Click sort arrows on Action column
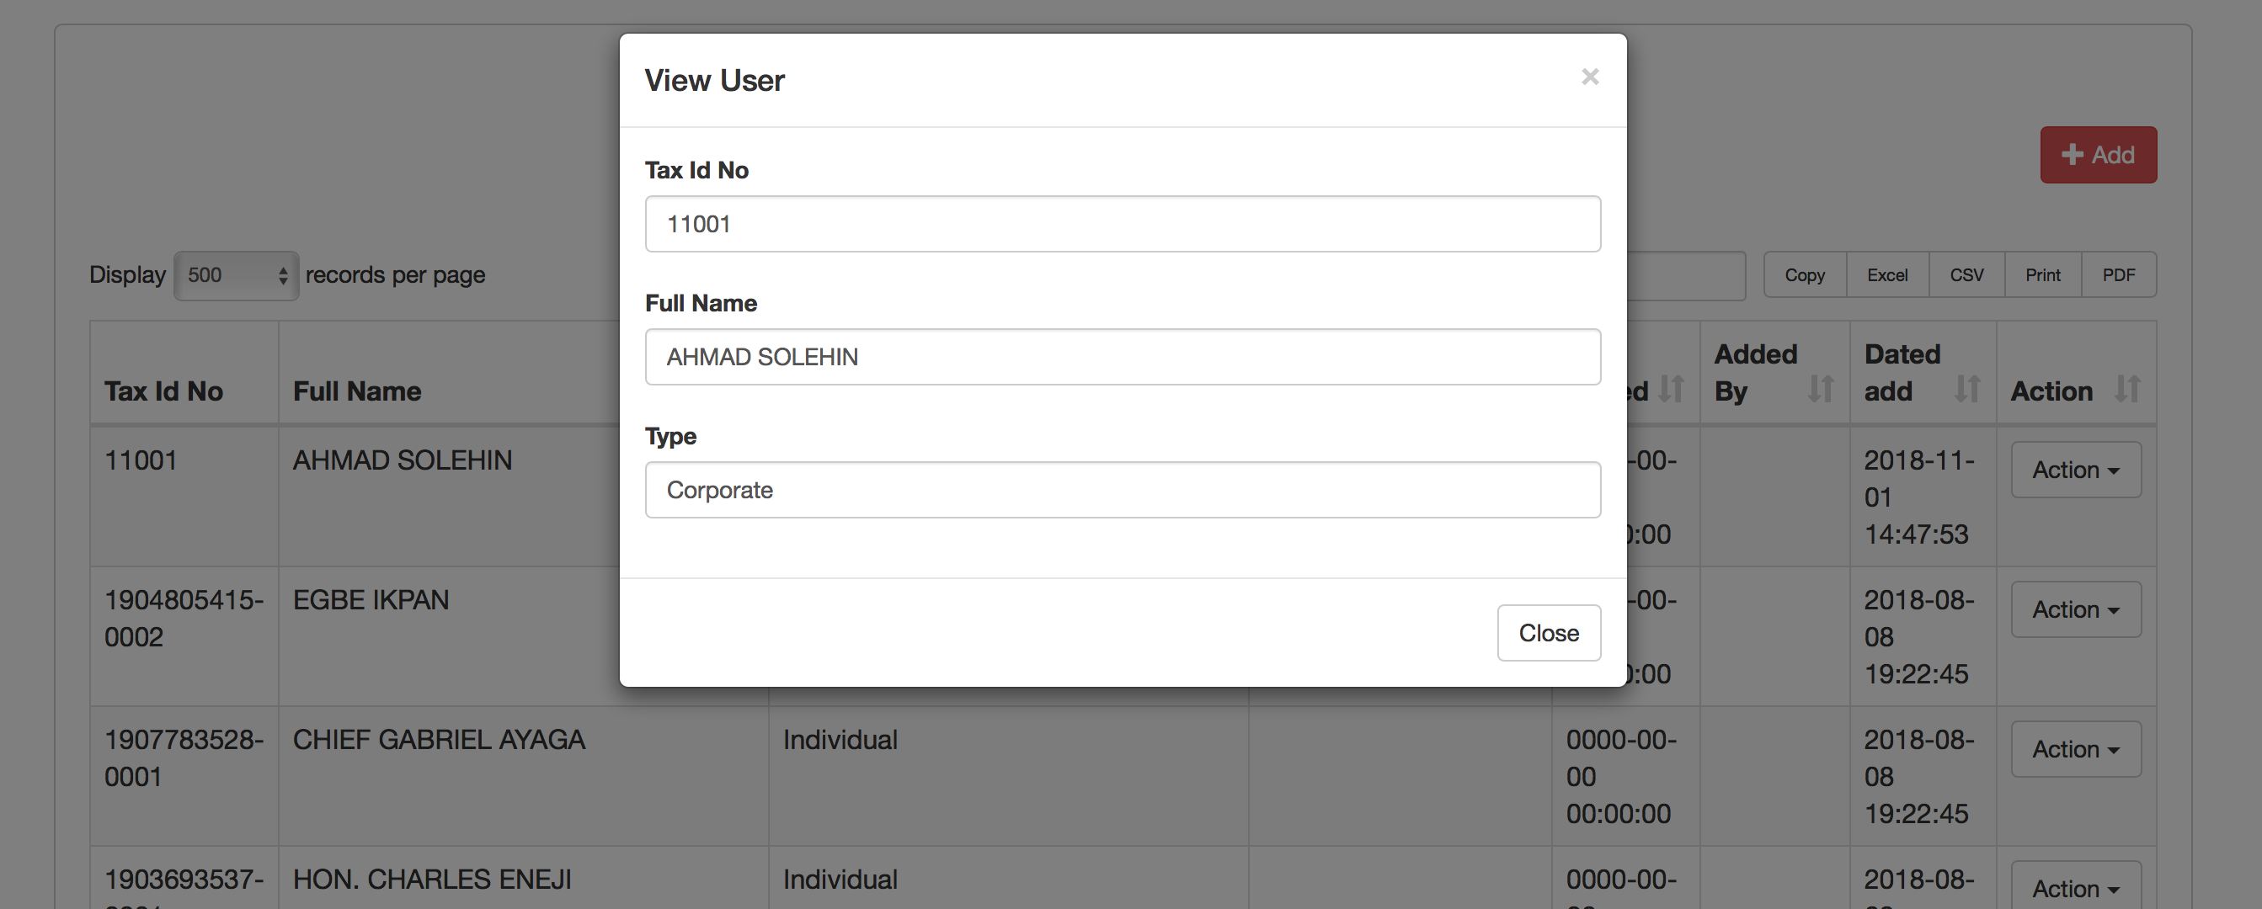 pyautogui.click(x=2126, y=389)
